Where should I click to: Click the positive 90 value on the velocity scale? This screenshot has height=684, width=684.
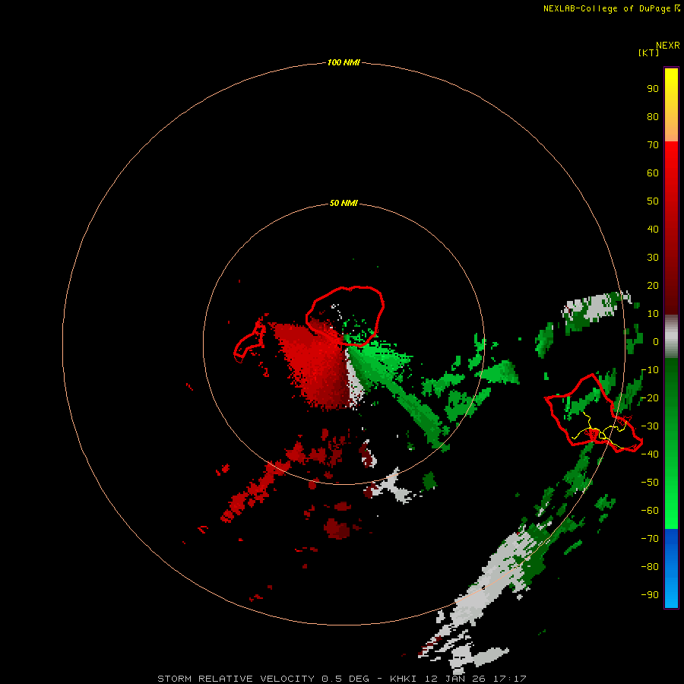point(653,89)
